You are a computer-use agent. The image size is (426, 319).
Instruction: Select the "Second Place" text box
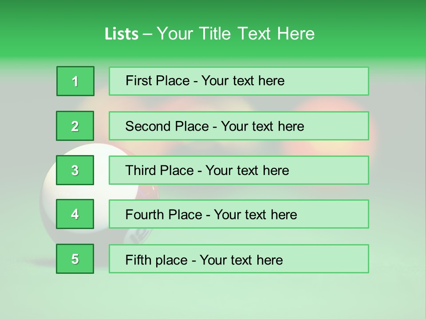pyautogui.click(x=239, y=126)
